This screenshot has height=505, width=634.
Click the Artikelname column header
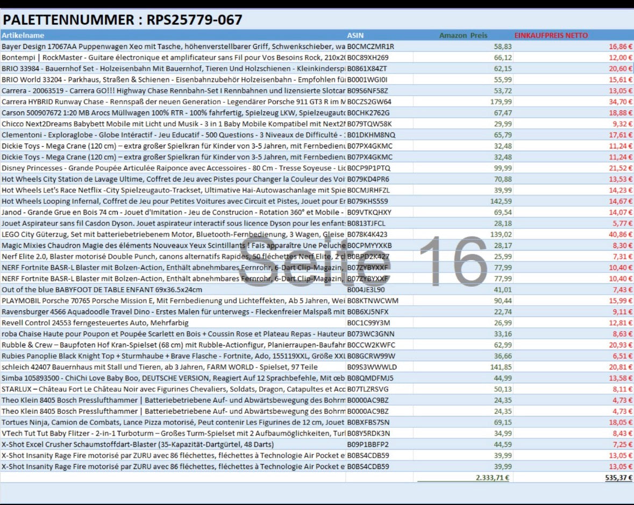pyautogui.click(x=23, y=35)
